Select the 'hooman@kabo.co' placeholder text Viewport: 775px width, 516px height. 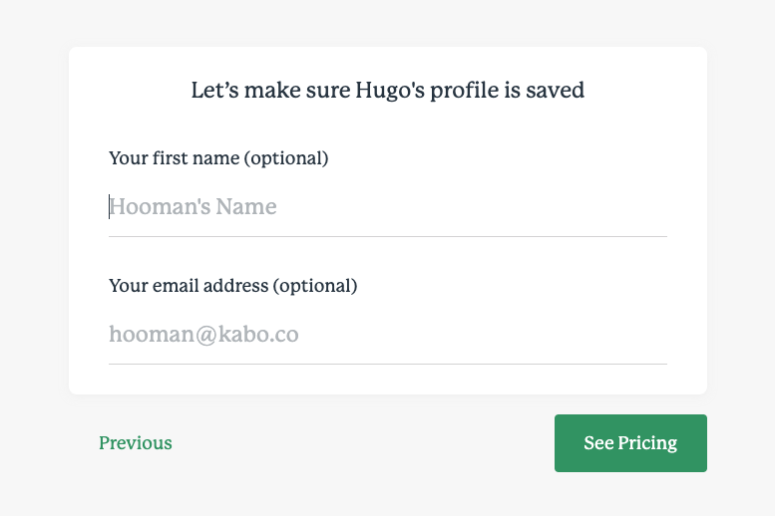click(x=203, y=335)
